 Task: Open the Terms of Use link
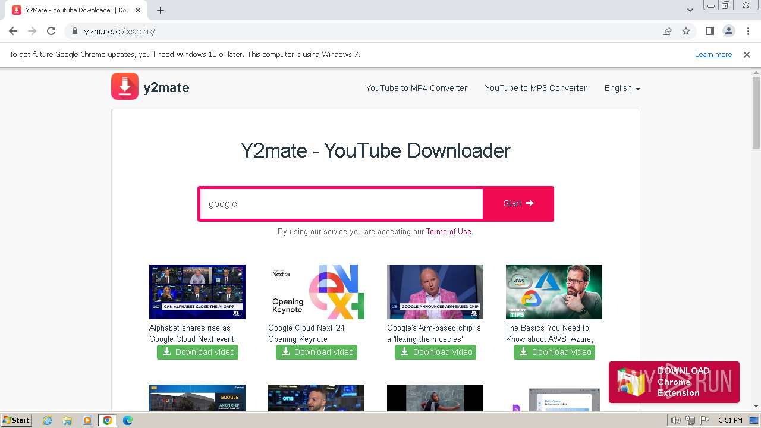tap(449, 232)
